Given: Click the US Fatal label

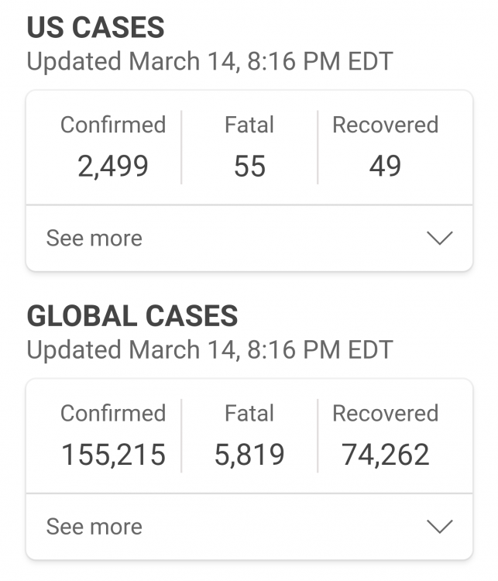Looking at the screenshot, I should 249,125.
